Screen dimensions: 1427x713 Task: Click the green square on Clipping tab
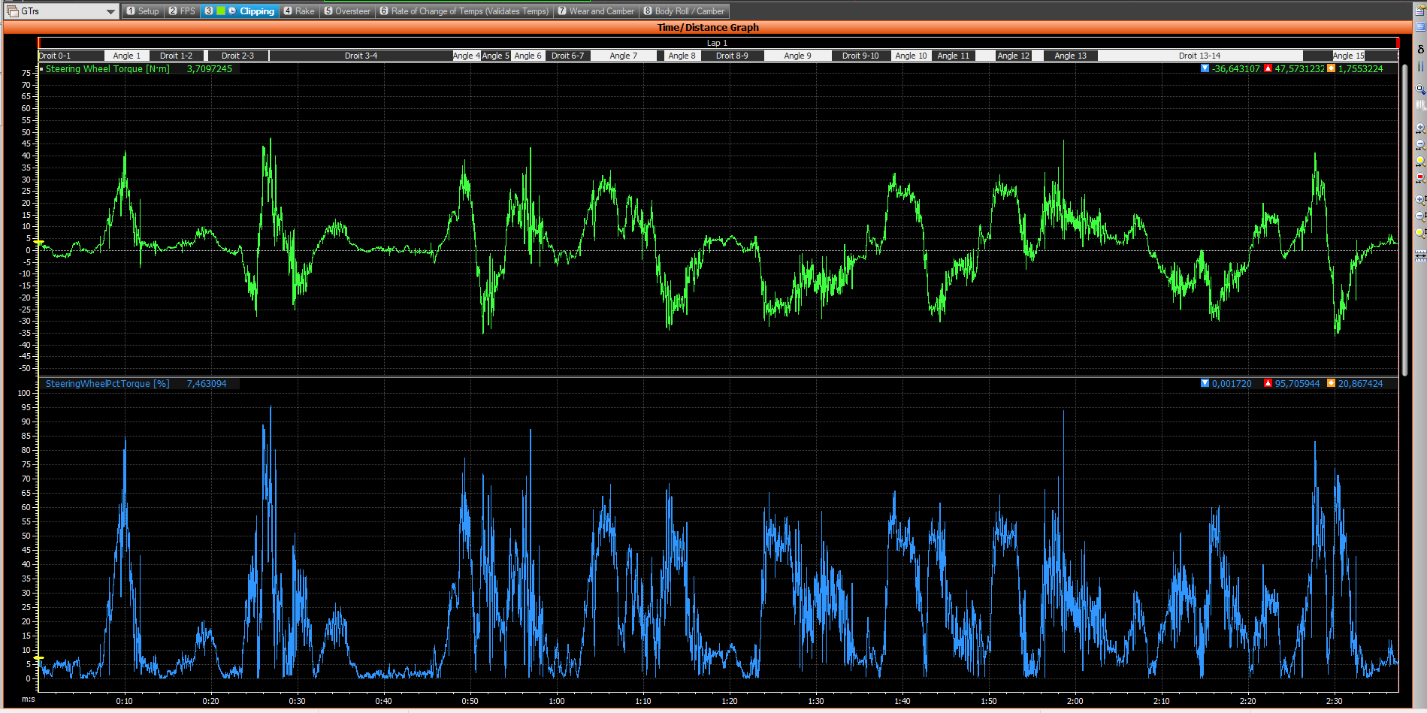(221, 11)
